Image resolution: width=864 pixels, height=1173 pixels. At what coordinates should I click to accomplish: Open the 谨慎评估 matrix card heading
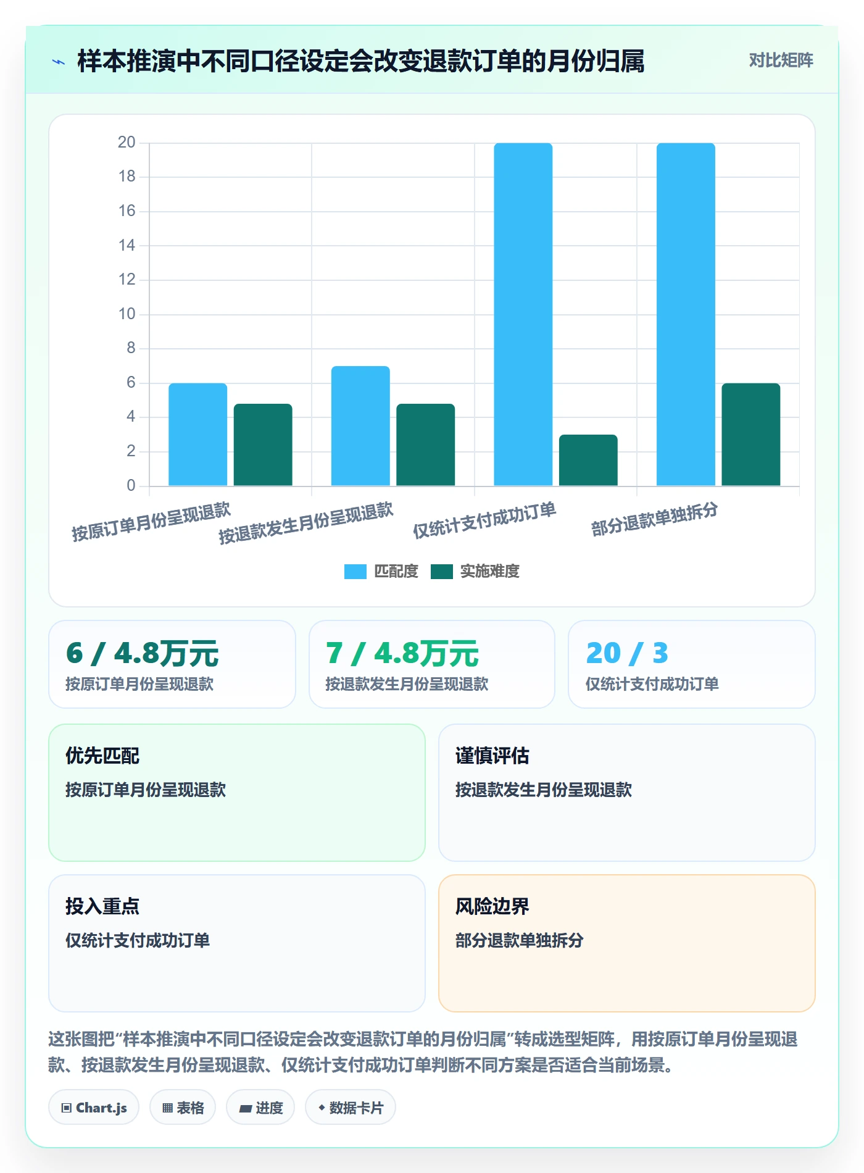point(492,756)
